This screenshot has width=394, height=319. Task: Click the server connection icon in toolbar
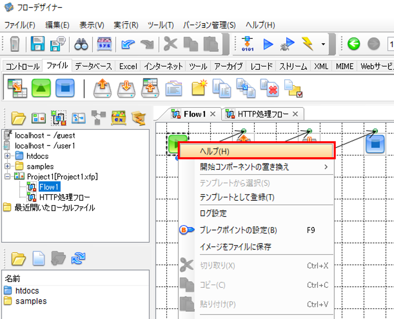[15, 44]
